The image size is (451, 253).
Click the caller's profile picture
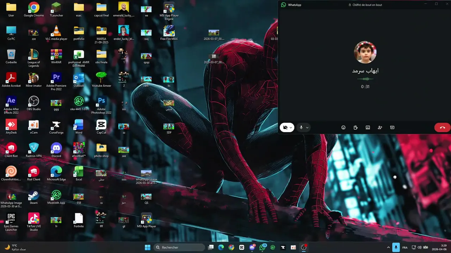click(x=365, y=52)
